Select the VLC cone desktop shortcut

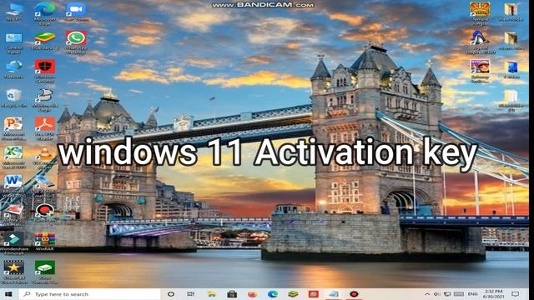coord(45,157)
